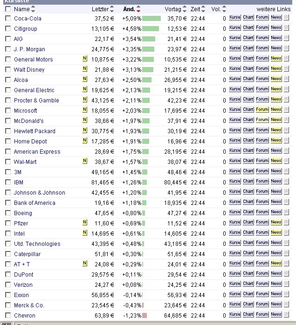The height and width of the screenshot is (325, 296).
Task: Open Forum for Johnson & Johnson
Action: [x=262, y=191]
